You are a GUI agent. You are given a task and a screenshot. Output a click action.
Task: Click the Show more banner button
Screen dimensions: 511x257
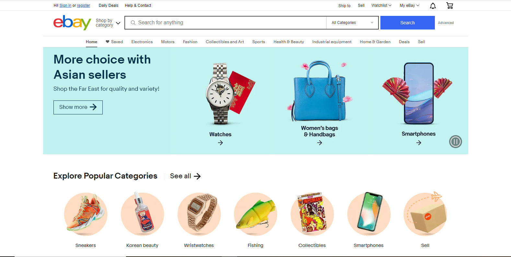click(78, 107)
